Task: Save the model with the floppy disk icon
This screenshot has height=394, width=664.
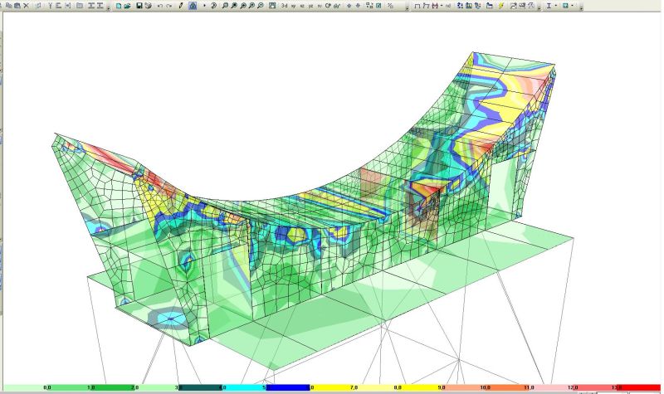Action: point(138,5)
